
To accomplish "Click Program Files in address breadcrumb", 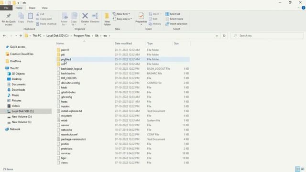I will point(82,36).
